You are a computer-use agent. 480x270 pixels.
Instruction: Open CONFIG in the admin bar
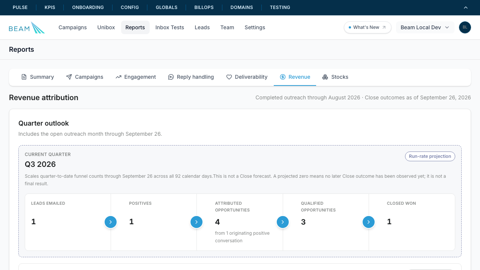[x=130, y=7]
